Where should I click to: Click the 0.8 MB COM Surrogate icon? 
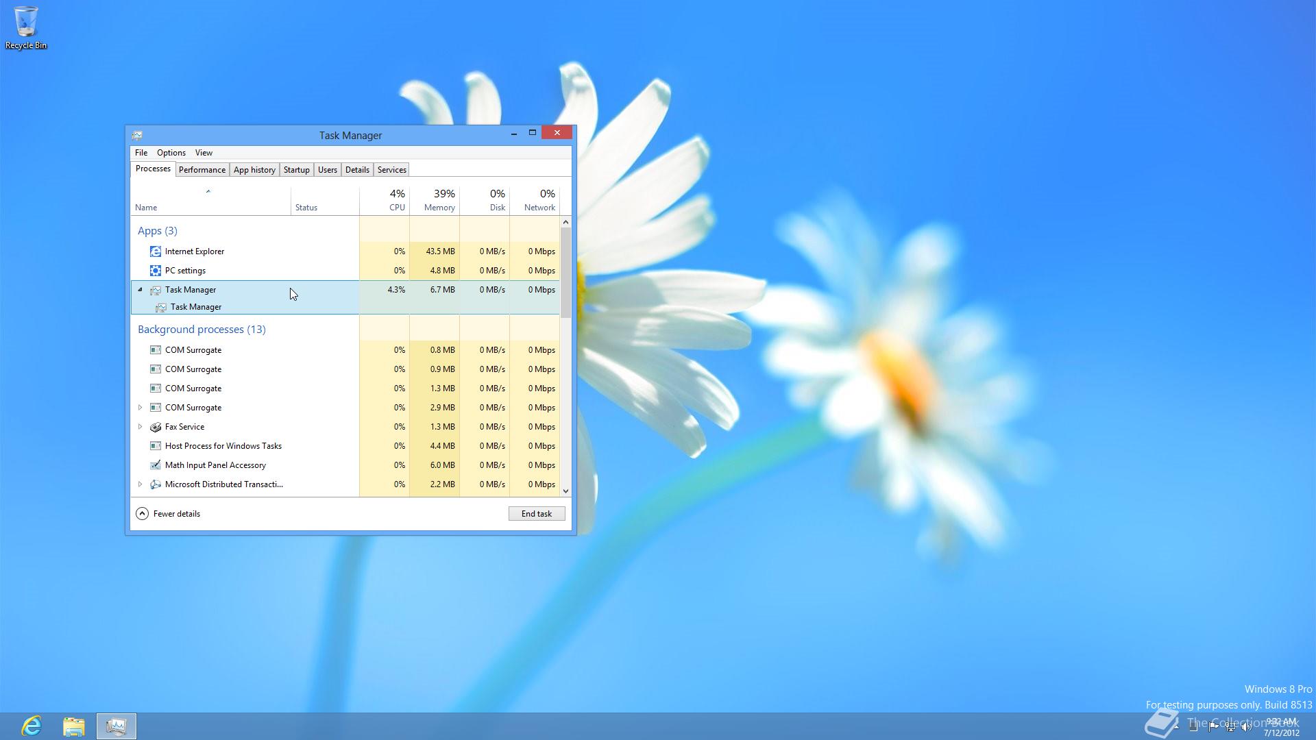pos(156,350)
